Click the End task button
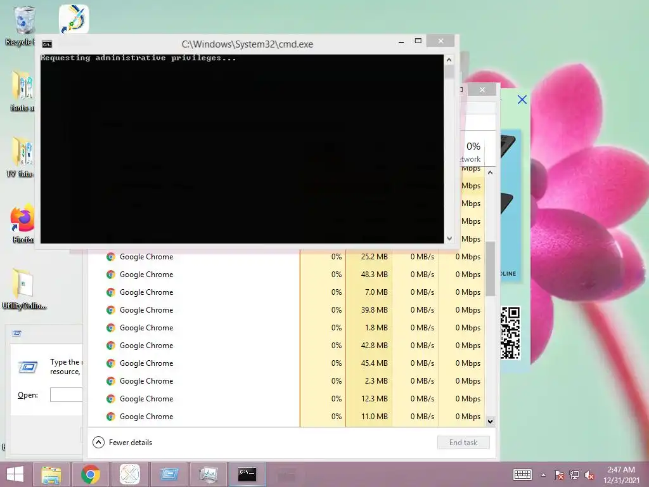This screenshot has height=487, width=649. [463, 442]
